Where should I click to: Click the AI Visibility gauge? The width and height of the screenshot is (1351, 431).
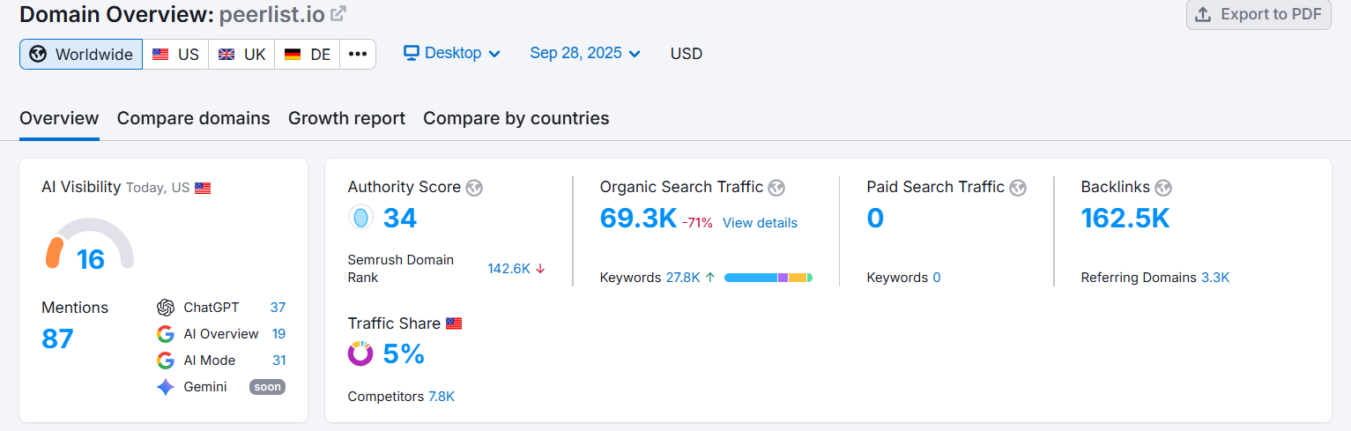coord(90,243)
